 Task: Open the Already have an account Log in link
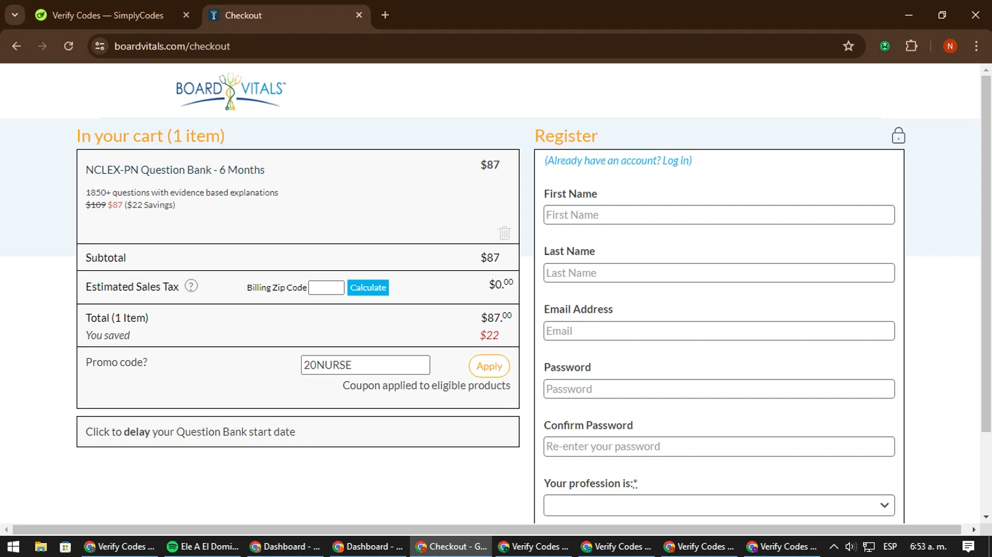[x=618, y=161]
